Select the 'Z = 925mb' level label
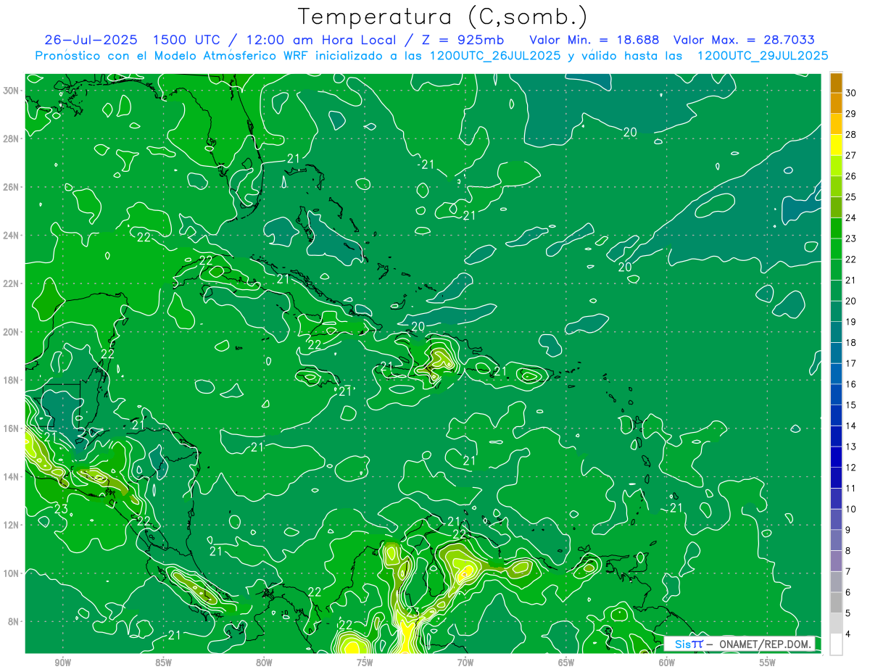Screen dimensions: 870x672 [460, 39]
